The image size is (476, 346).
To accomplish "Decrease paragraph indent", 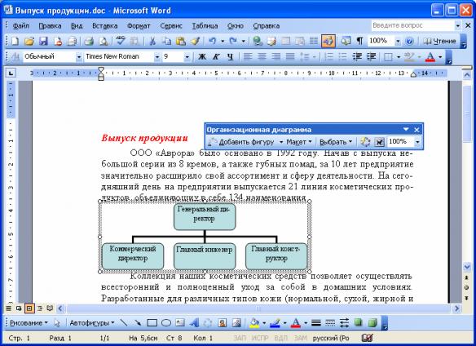I will [357, 56].
